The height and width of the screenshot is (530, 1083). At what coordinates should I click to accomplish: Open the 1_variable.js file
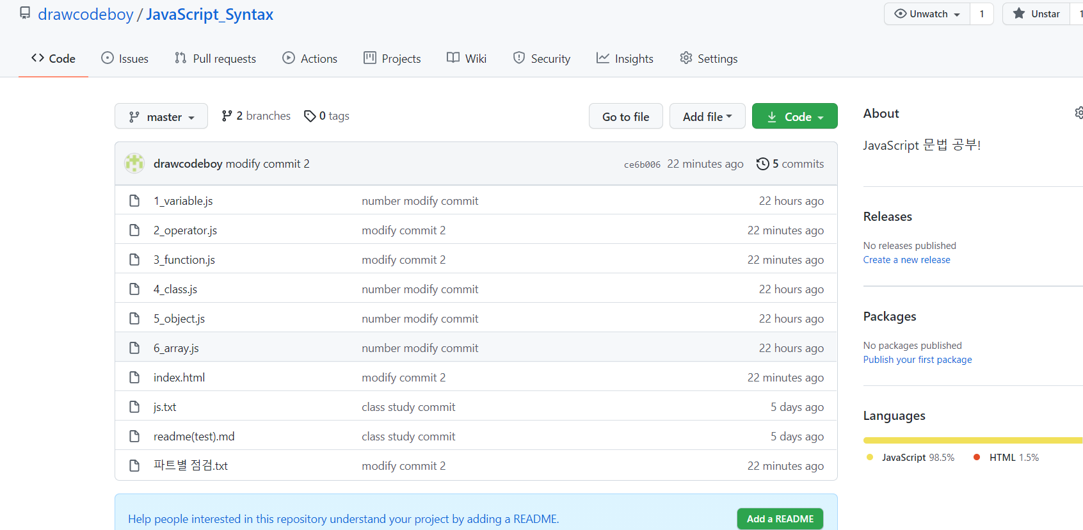(183, 201)
